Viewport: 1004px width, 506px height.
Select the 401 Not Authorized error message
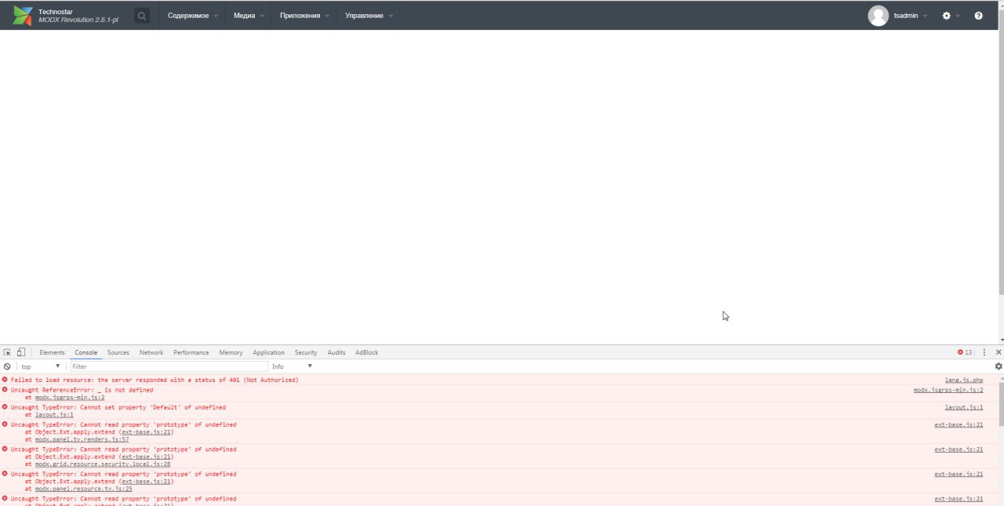point(155,380)
